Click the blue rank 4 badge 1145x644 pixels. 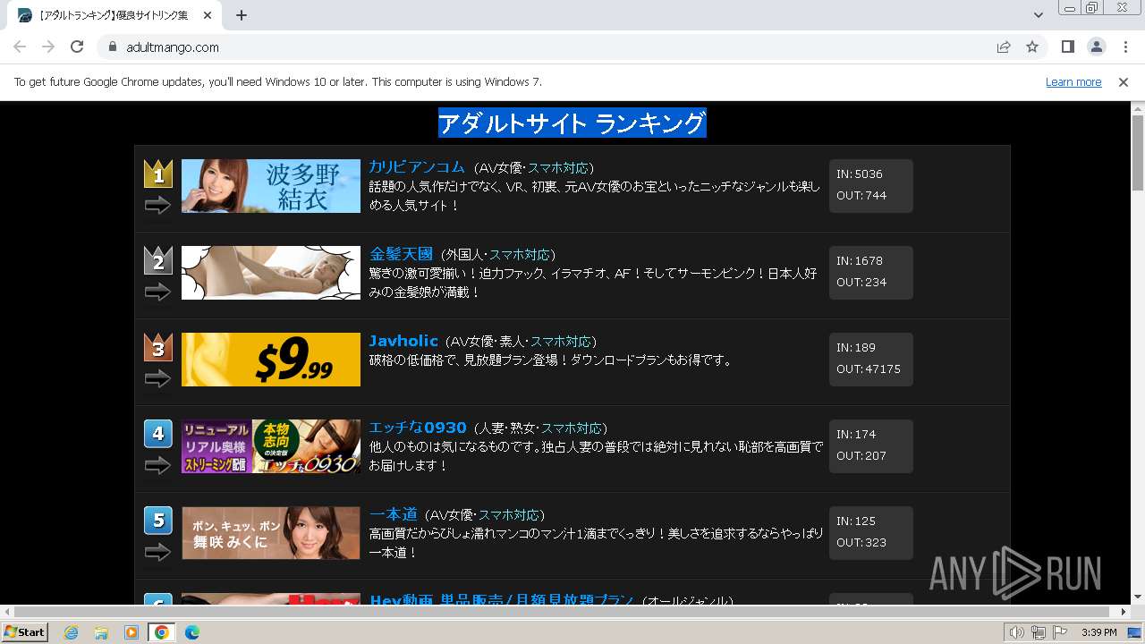[158, 434]
